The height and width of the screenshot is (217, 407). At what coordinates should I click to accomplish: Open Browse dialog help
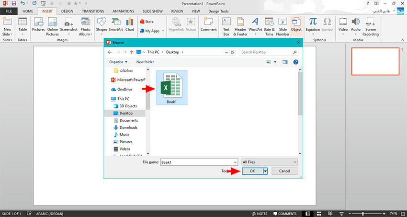pos(295,62)
